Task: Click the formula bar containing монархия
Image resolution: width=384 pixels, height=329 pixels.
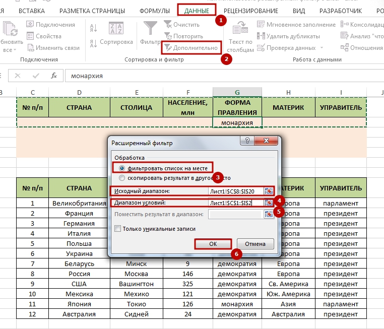Action: tap(224, 76)
